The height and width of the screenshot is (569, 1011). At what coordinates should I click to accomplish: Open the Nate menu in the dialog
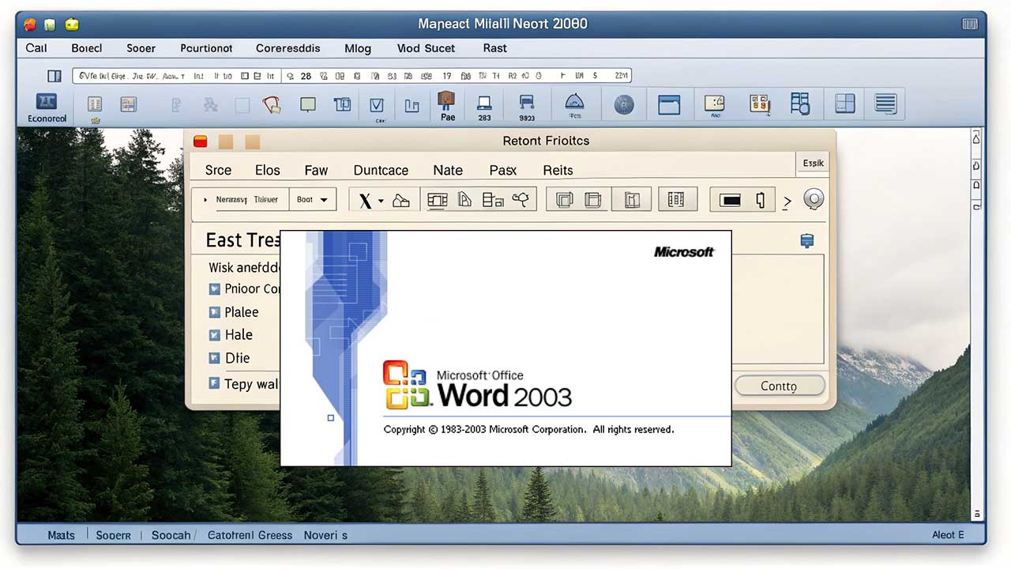pos(448,170)
